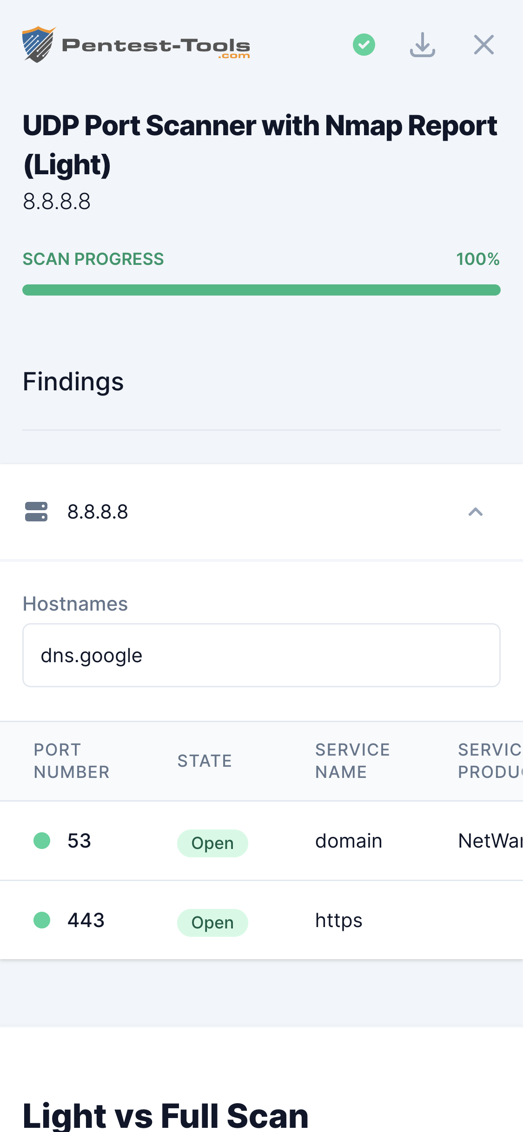Select the shield in the Pentest-Tools logo
Image resolution: width=523 pixels, height=1132 pixels.
point(38,45)
